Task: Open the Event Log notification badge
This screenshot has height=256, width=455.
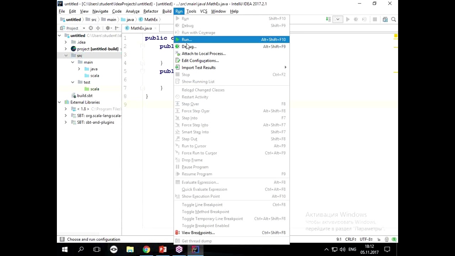Action: [x=394, y=239]
